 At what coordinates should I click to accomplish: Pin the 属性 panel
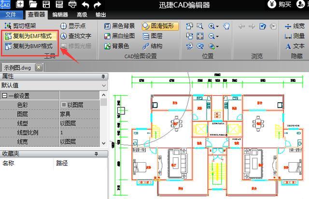[103, 77]
